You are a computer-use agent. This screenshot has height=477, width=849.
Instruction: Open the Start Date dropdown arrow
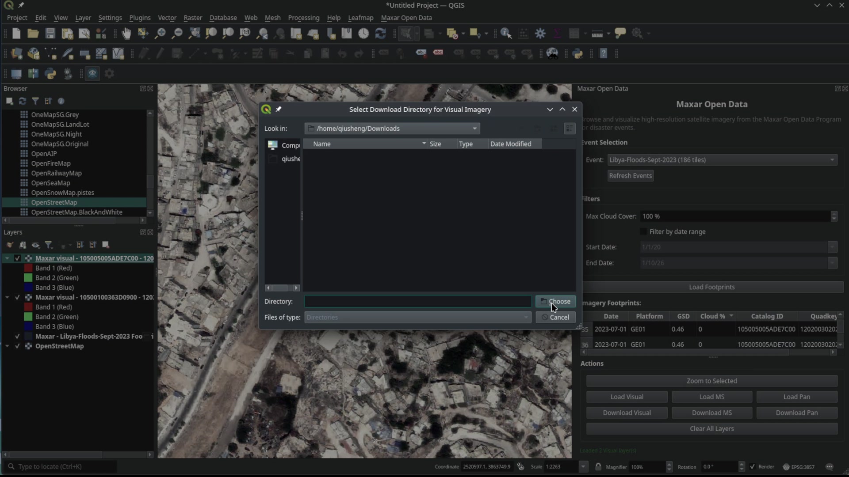coord(832,247)
